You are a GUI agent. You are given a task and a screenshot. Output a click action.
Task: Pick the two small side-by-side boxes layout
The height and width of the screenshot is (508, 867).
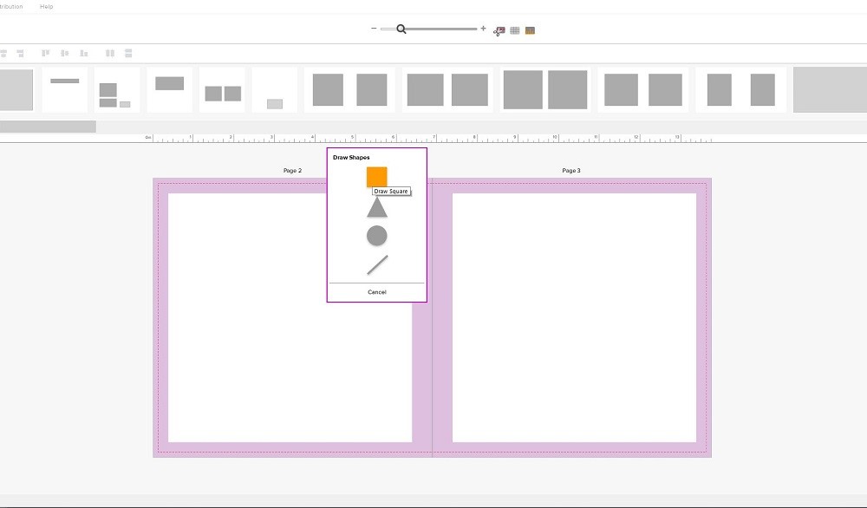pos(222,90)
